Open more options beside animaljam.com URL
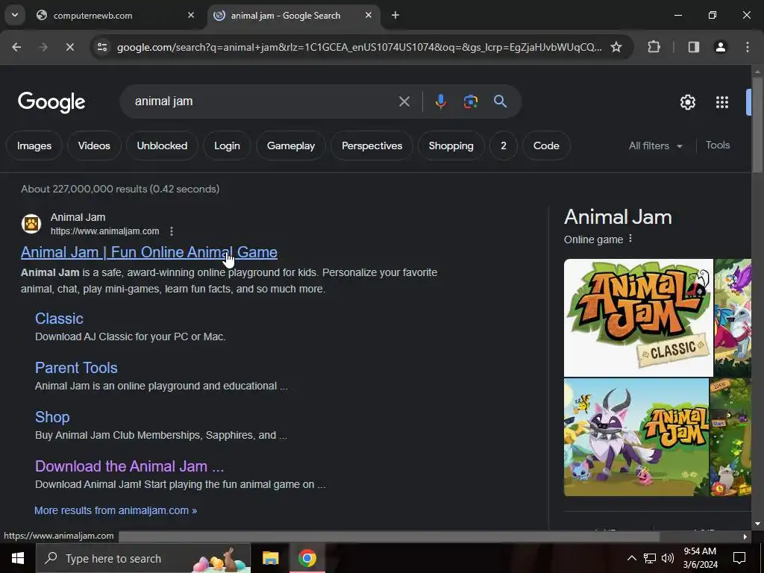 pyautogui.click(x=171, y=231)
